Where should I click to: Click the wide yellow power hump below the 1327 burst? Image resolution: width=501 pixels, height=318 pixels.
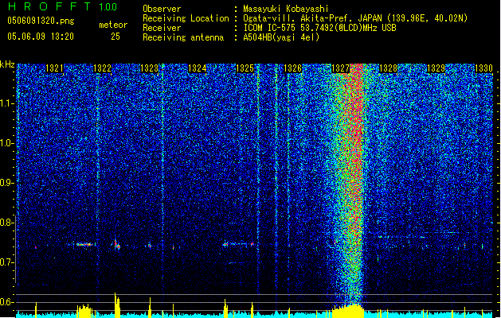347,311
